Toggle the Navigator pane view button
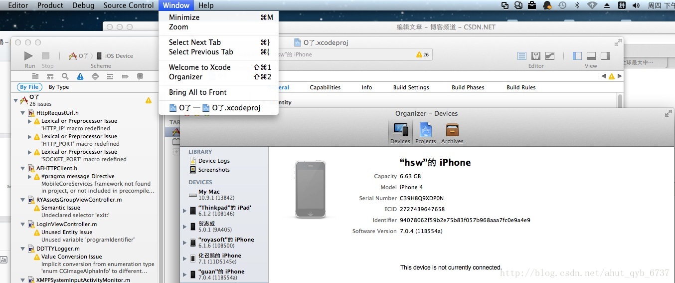 click(577, 56)
